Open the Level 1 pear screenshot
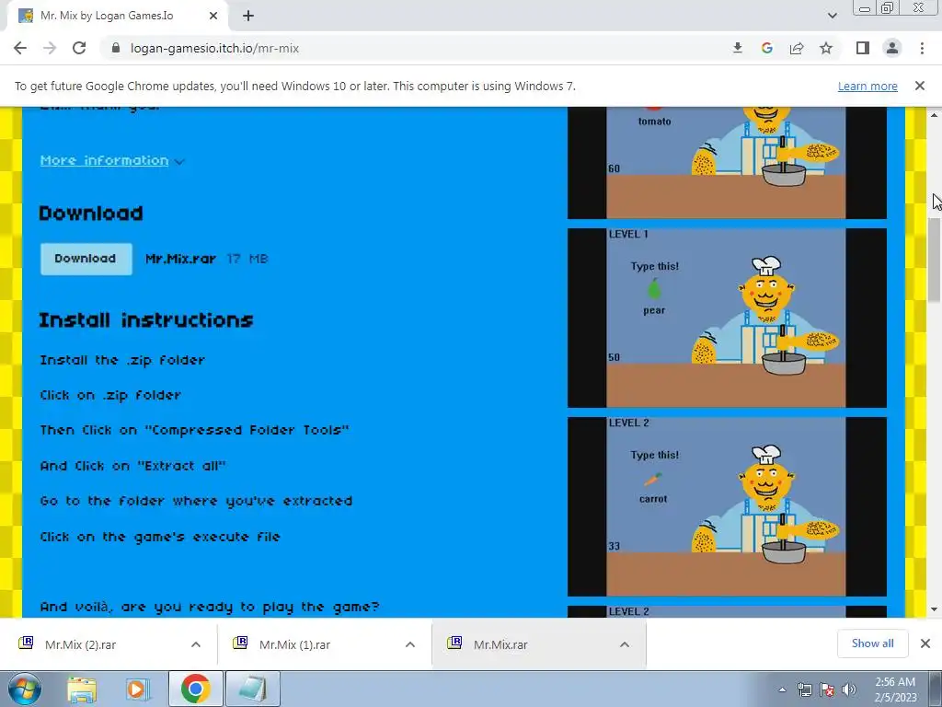This screenshot has height=707, width=942. click(x=727, y=318)
